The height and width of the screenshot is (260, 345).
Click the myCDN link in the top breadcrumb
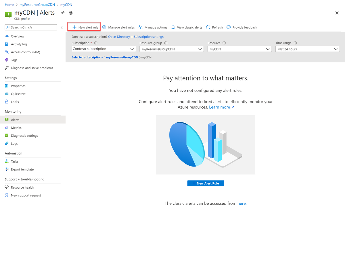[x=66, y=5]
